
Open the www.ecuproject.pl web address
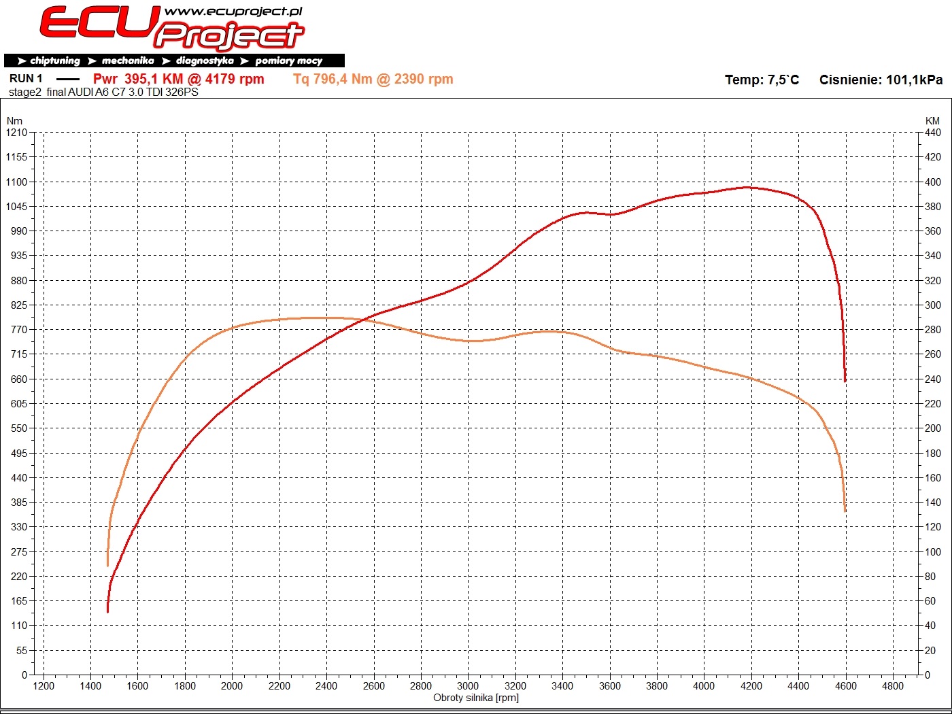click(233, 11)
